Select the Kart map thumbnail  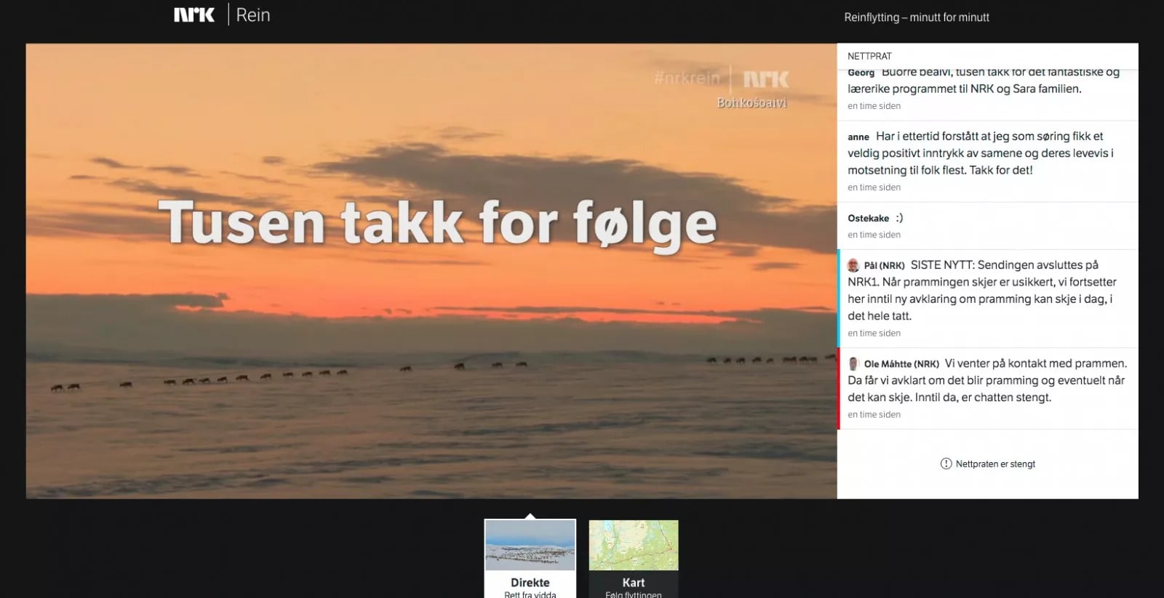point(633,545)
